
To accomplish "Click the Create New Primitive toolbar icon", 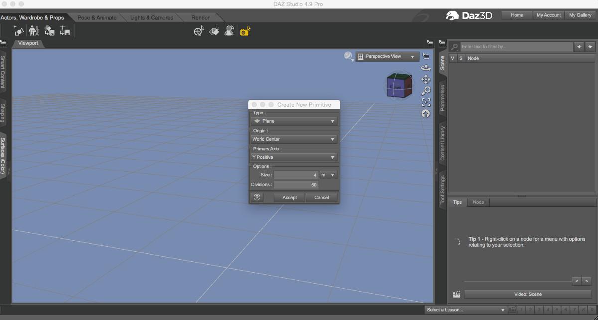I will pyautogui.click(x=18, y=31).
